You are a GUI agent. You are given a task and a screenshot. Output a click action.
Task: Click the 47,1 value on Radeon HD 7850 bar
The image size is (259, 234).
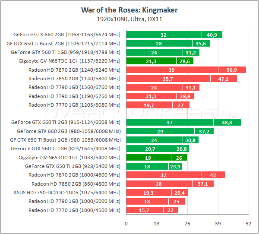tap(224, 79)
